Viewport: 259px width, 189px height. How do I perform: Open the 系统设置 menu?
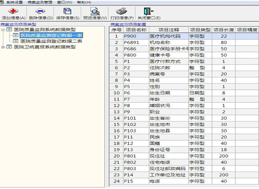click(x=14, y=2)
